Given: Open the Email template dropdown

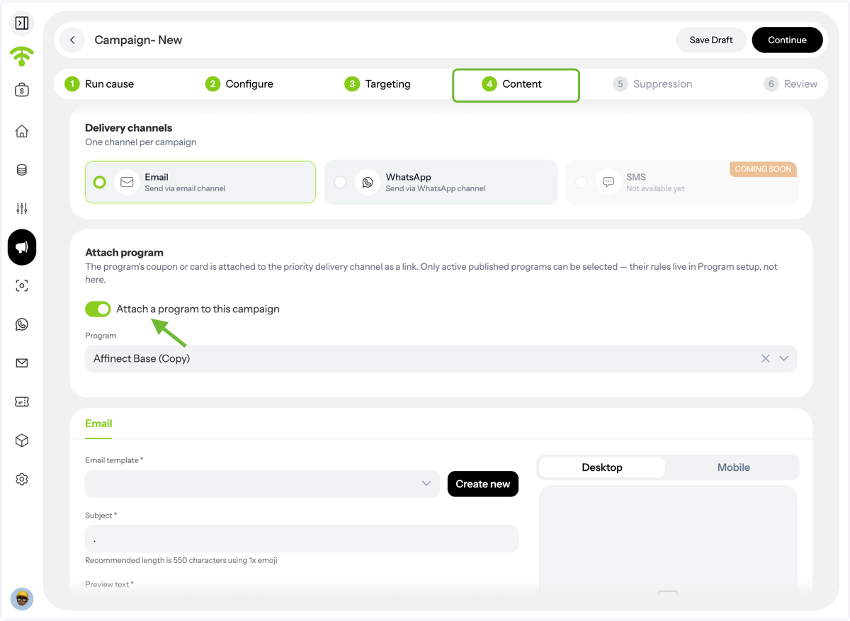Looking at the screenshot, I should (263, 484).
